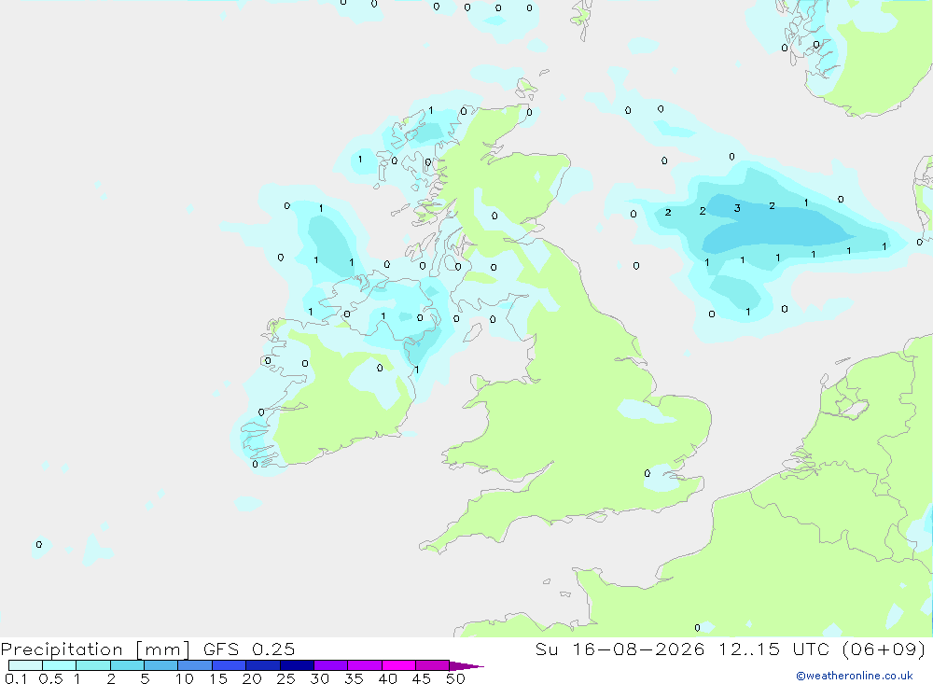Click the 20–25 mm dark blue legend swatch

click(x=262, y=665)
